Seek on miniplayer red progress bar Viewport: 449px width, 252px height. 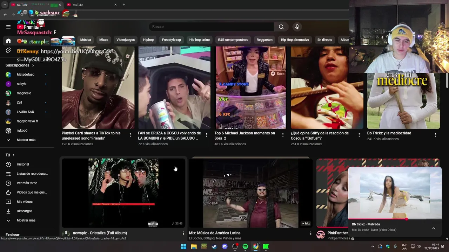[x=395, y=219]
